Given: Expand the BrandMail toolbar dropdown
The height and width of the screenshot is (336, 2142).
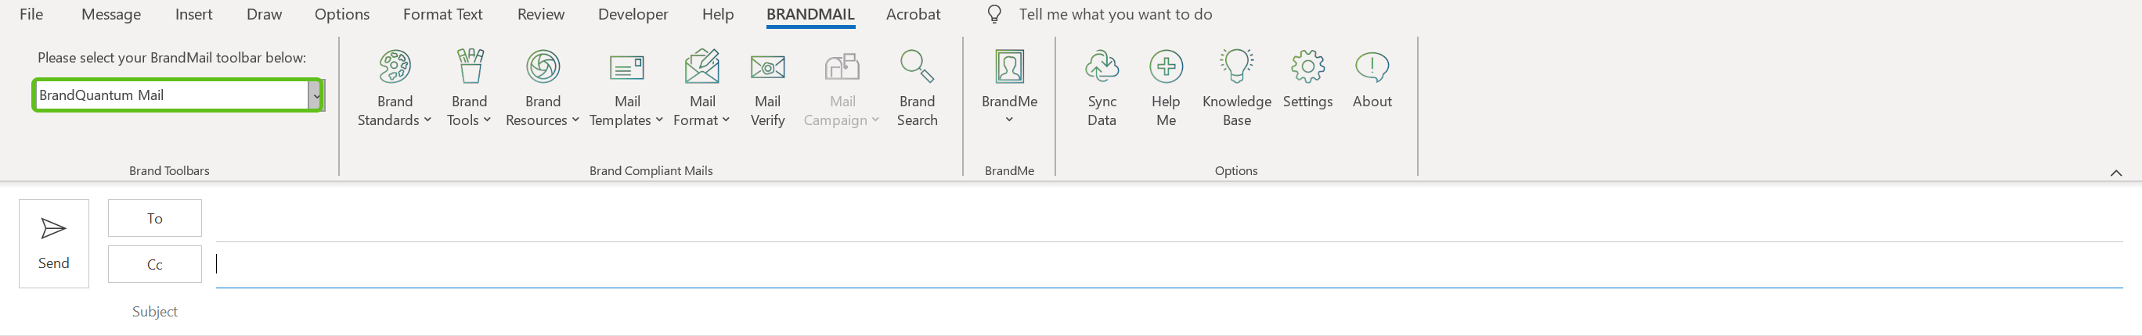Looking at the screenshot, I should click(x=316, y=95).
